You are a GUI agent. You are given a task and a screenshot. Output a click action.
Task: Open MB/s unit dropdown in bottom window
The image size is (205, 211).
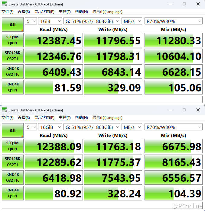132,127
